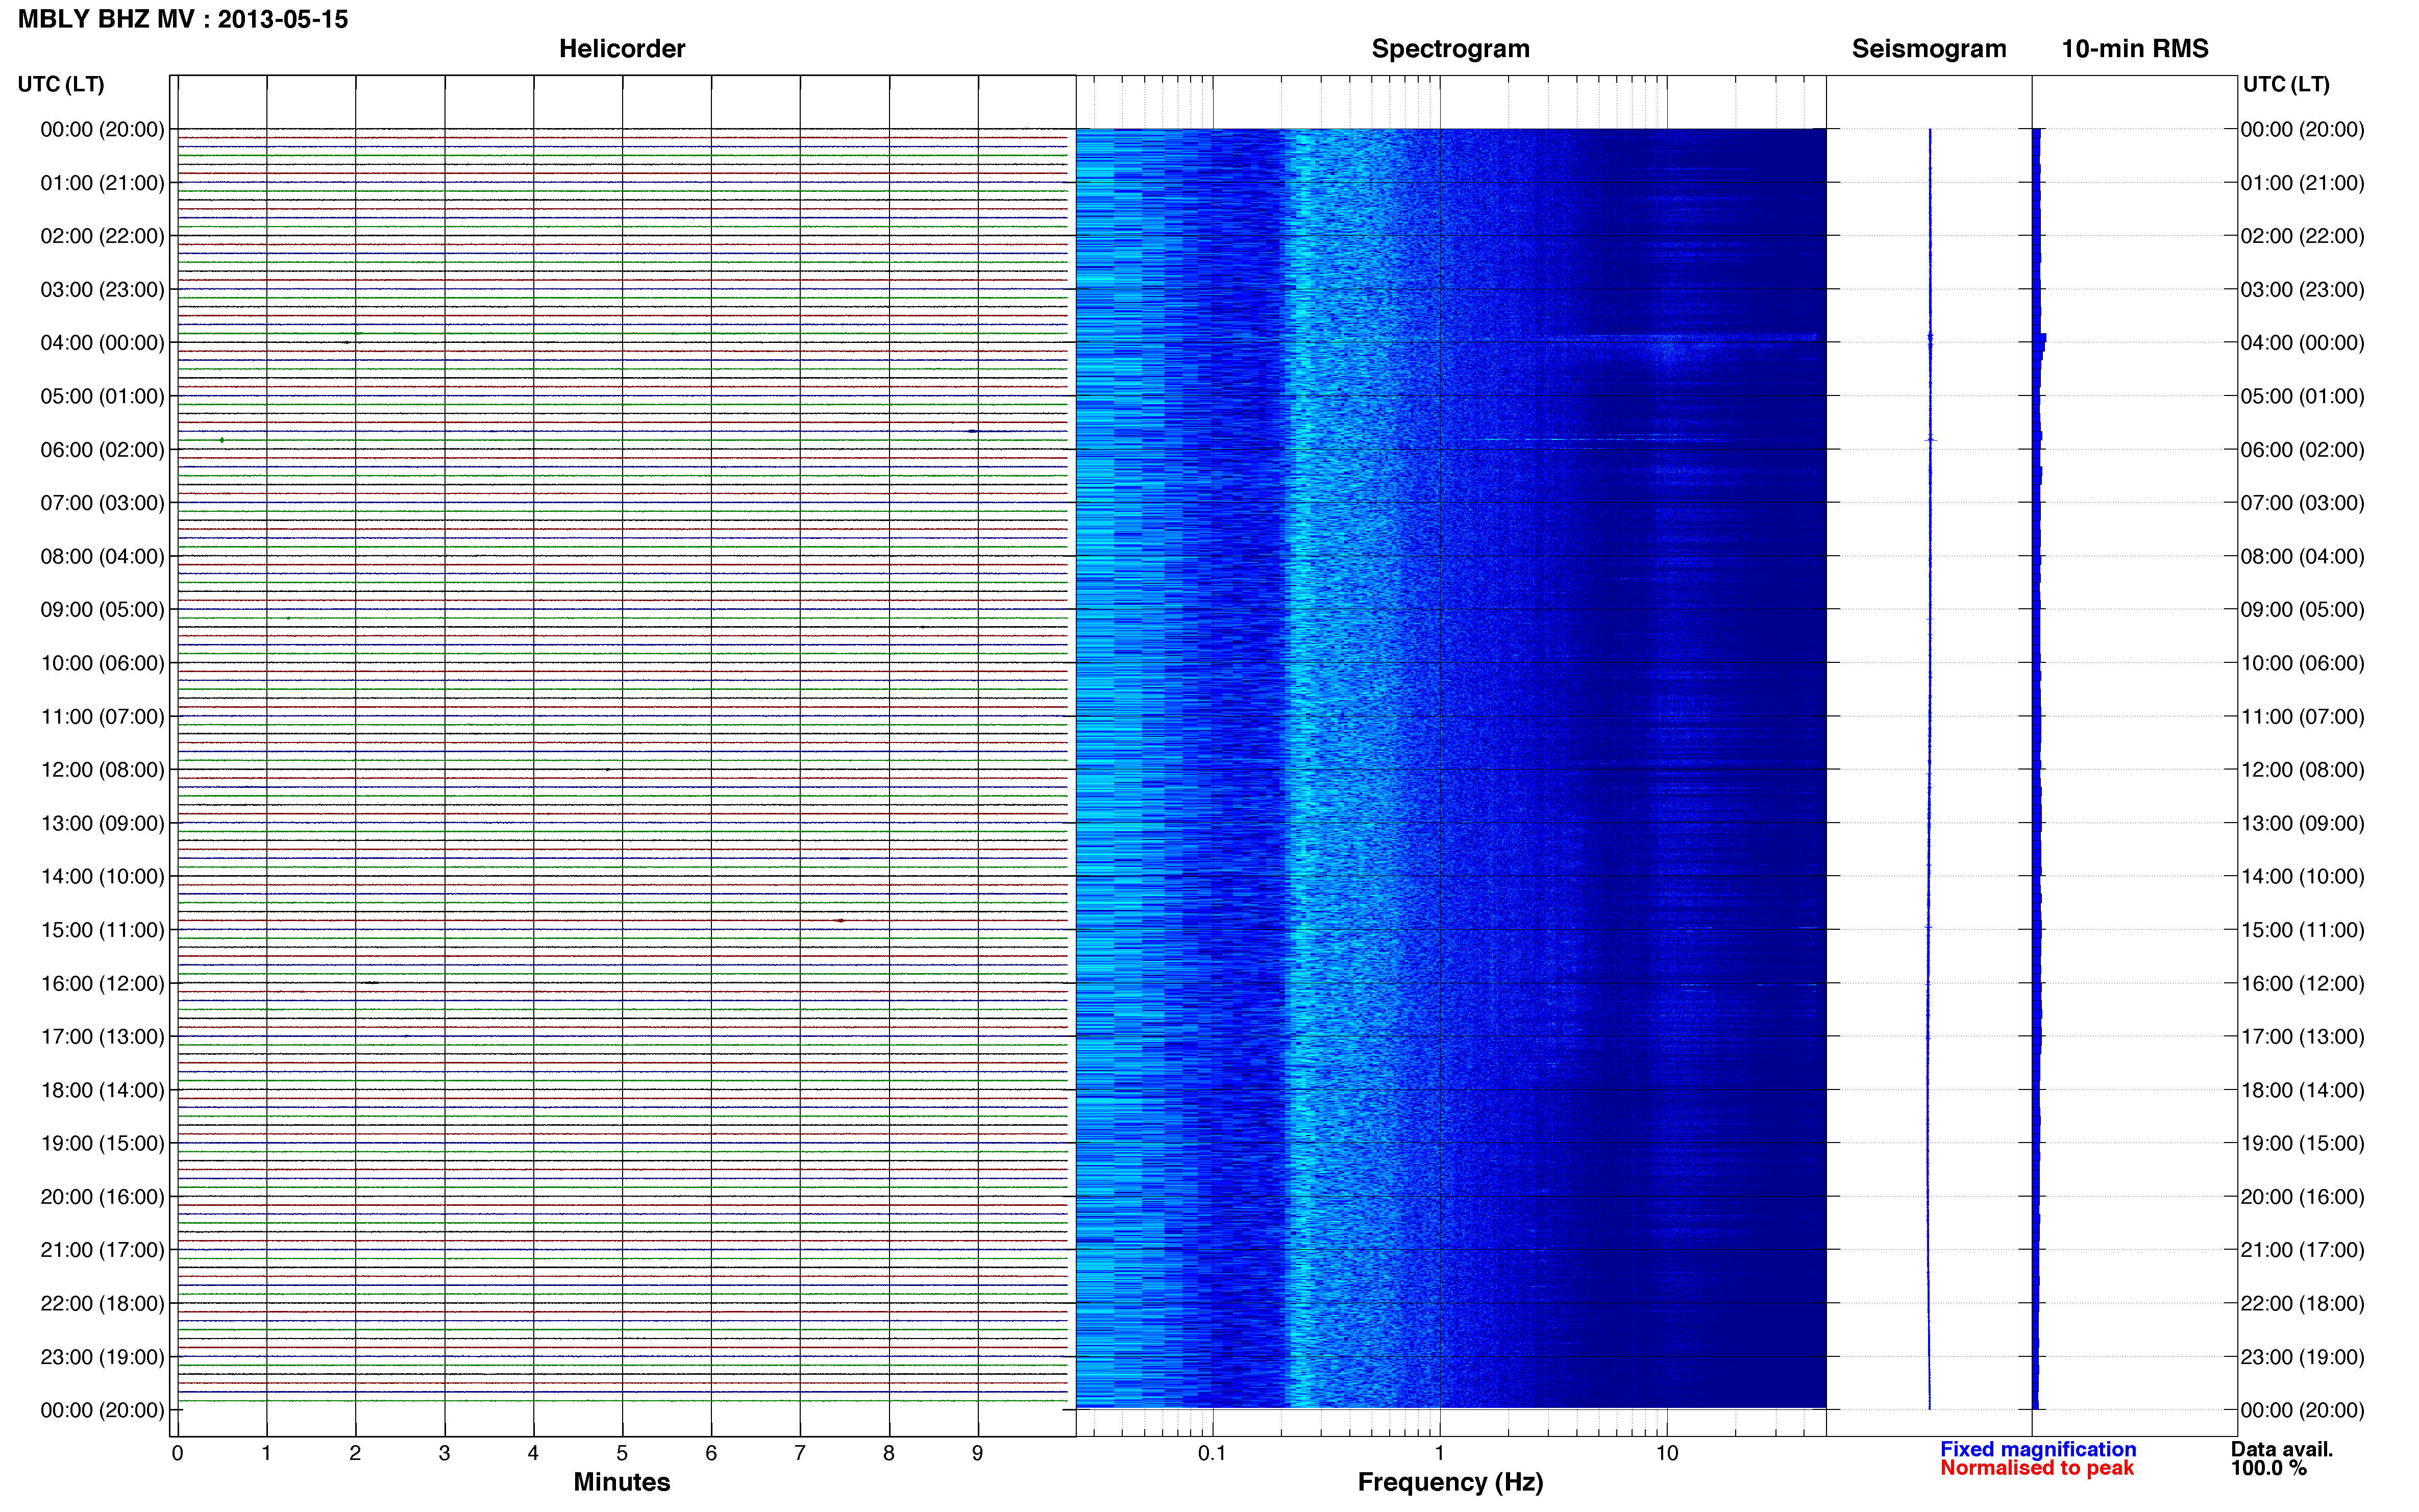2419x1512 pixels.
Task: Select the 'Helicorder' panel heading
Action: [x=622, y=49]
